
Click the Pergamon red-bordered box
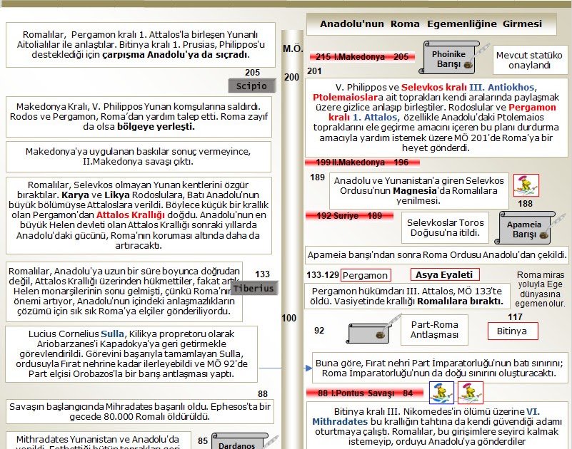pyautogui.click(x=366, y=275)
